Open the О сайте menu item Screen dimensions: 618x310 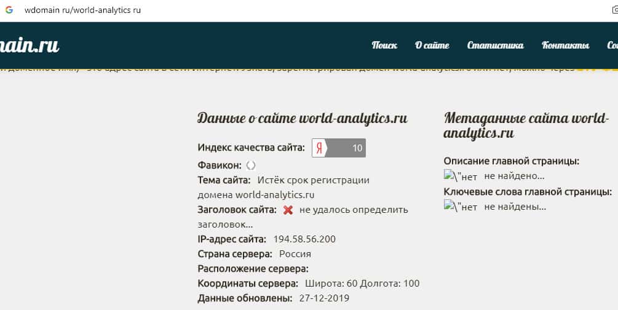coord(432,45)
